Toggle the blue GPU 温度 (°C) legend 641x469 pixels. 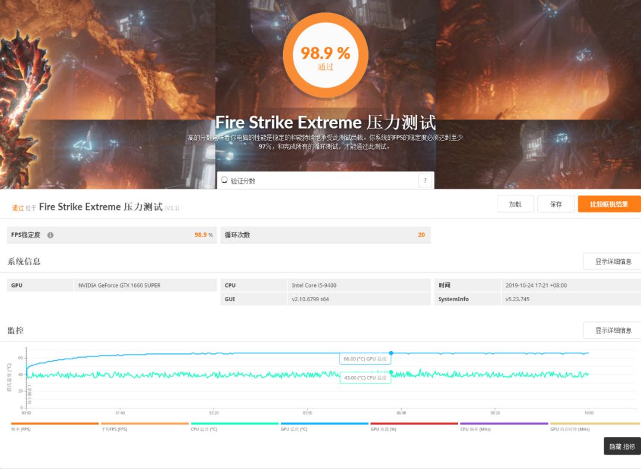click(x=325, y=426)
